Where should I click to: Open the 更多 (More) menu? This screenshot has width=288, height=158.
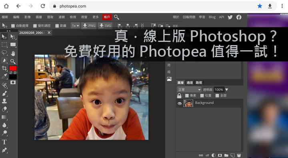pyautogui.click(x=96, y=17)
